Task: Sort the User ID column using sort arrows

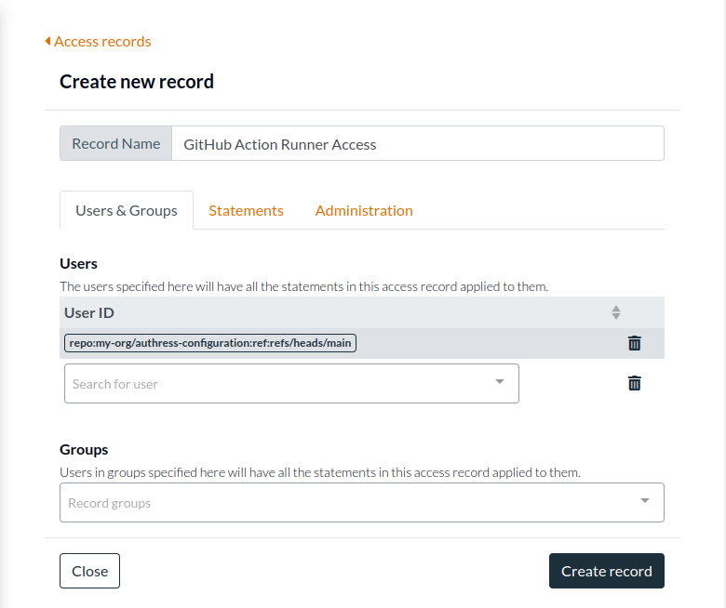Action: click(x=615, y=312)
